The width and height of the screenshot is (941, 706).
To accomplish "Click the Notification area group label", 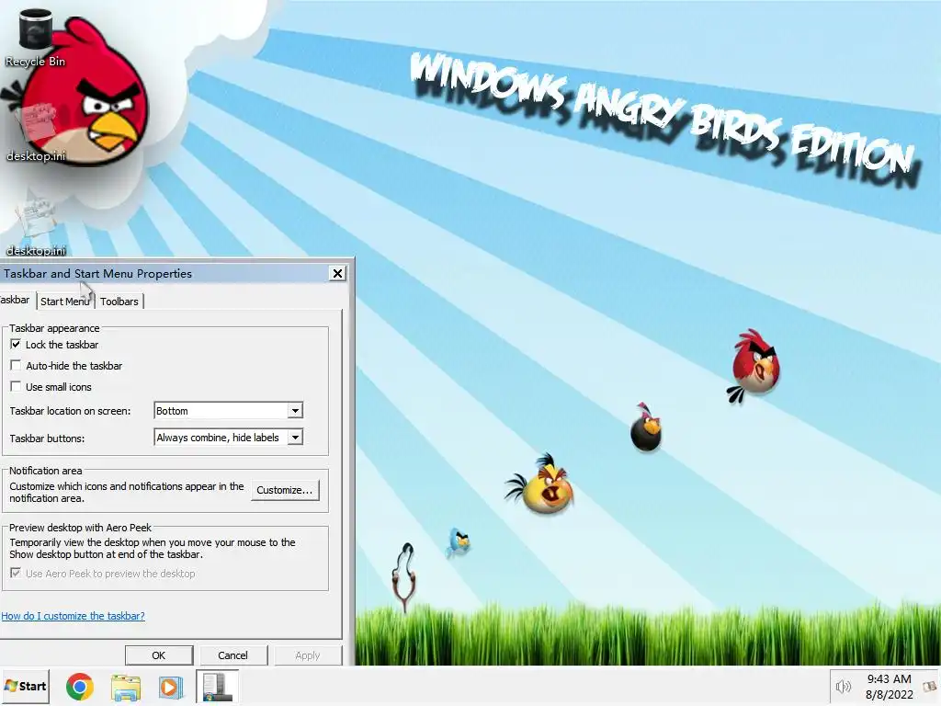I will coord(46,471).
